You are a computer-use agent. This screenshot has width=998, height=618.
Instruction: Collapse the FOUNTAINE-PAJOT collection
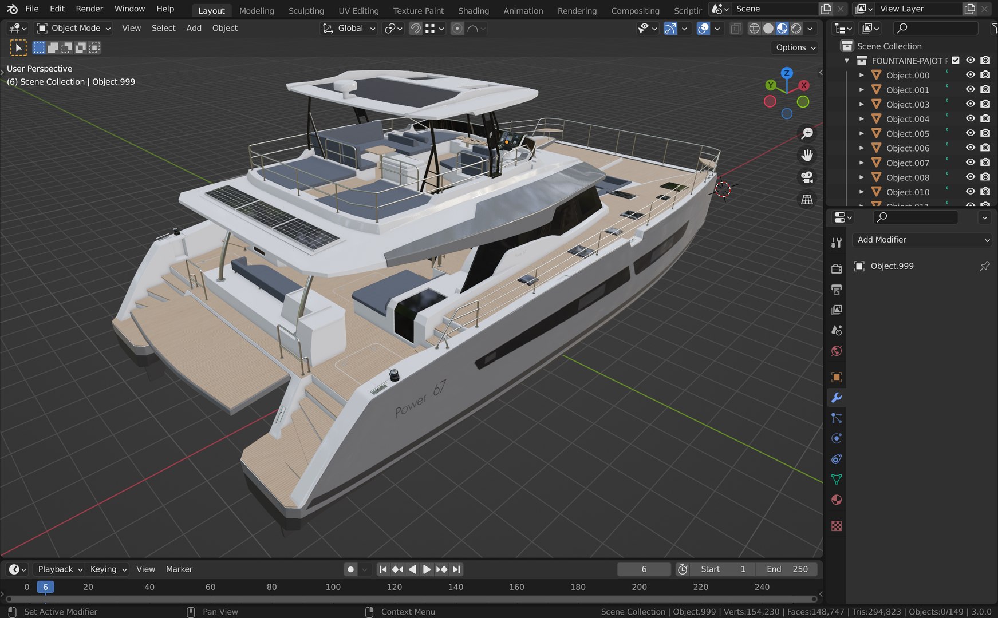[847, 61]
